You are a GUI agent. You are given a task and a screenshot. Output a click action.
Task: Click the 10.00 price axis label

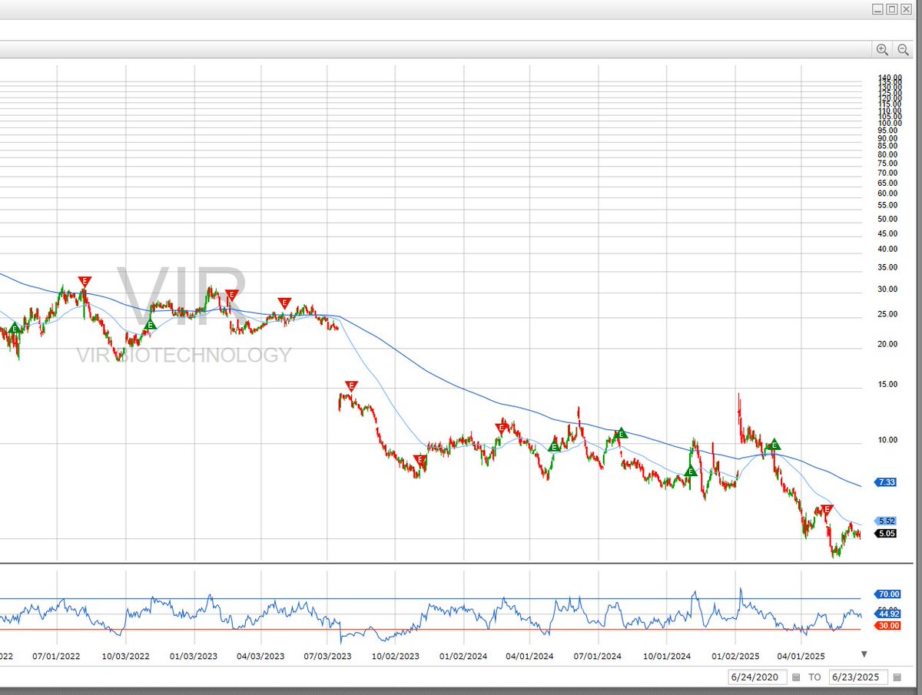tap(887, 440)
